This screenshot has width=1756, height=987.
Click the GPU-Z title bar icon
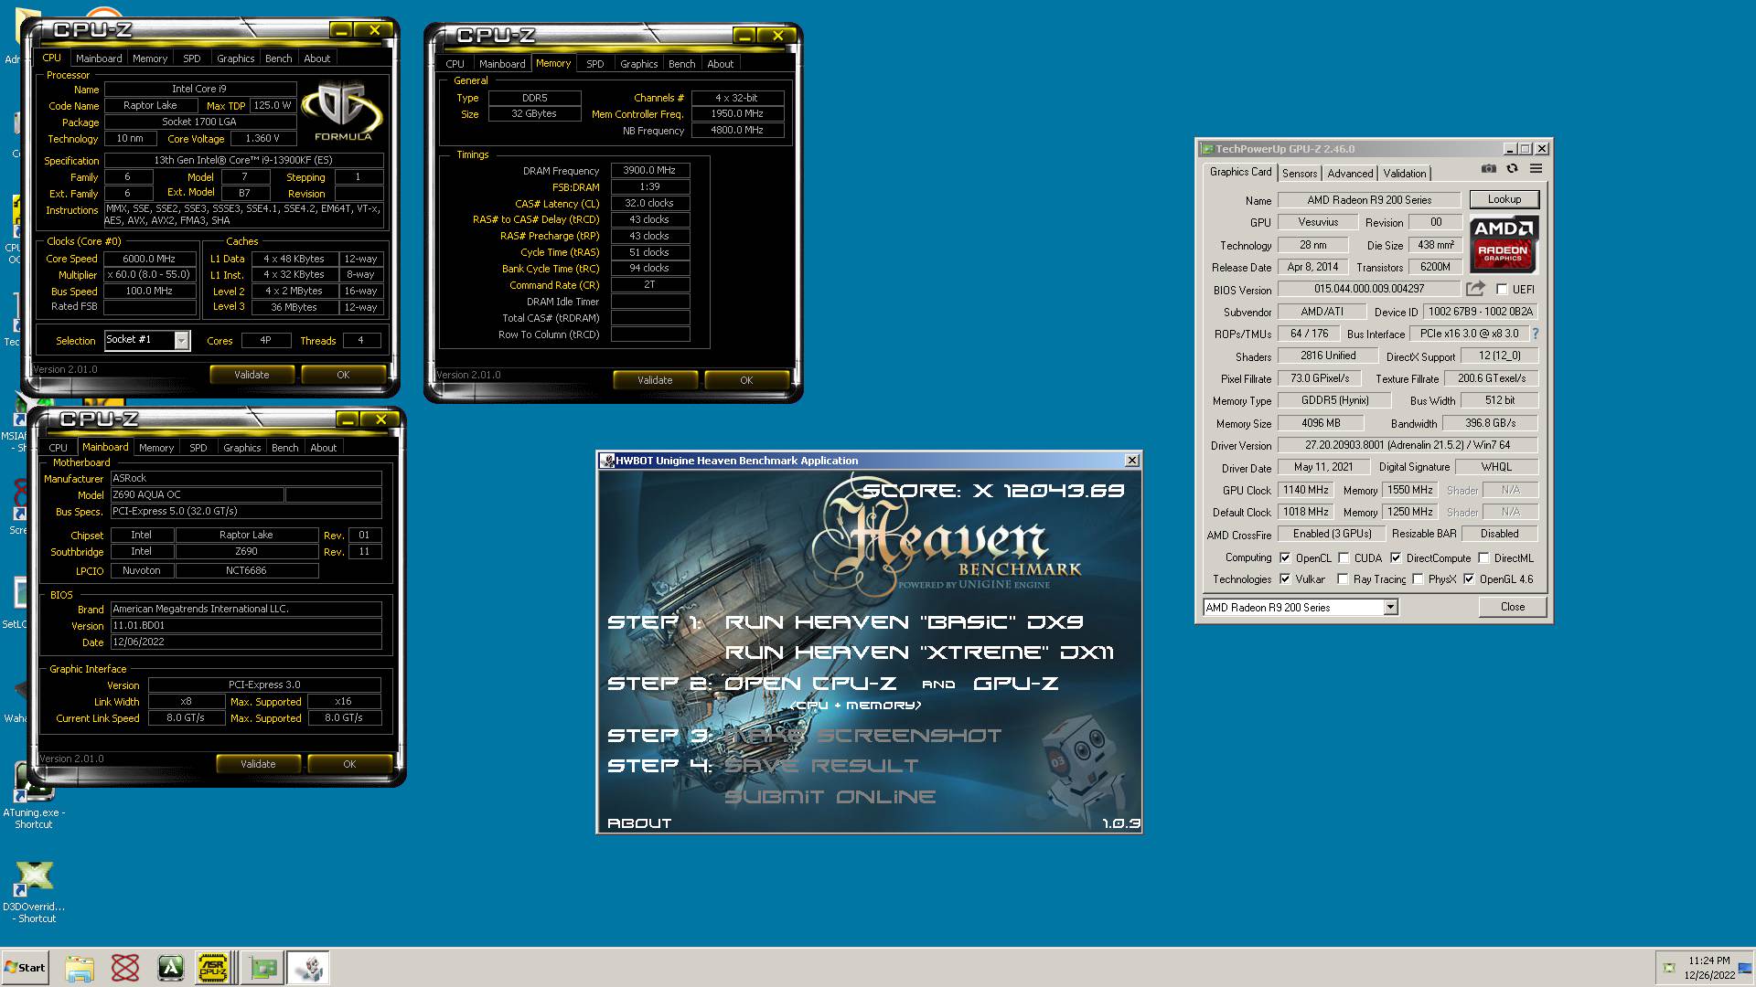coord(1207,149)
